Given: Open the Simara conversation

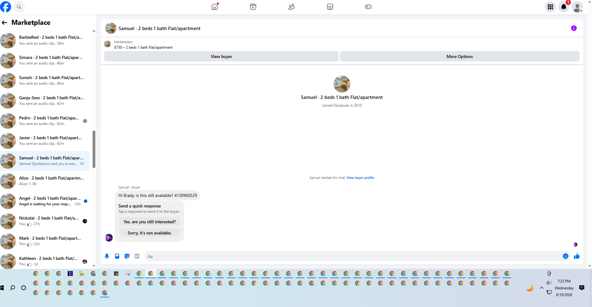Looking at the screenshot, I should pos(45,60).
